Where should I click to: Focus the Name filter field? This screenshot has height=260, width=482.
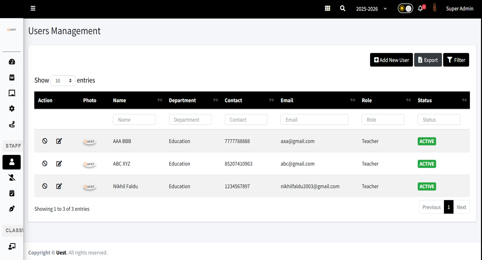point(134,119)
